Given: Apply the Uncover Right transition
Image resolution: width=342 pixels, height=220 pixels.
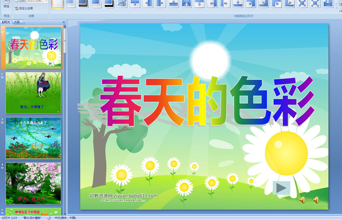Looking at the screenshot, I should pos(225,4).
